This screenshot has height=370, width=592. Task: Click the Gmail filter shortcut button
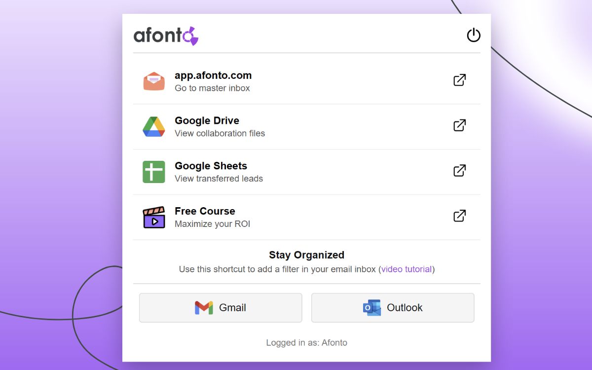click(221, 308)
